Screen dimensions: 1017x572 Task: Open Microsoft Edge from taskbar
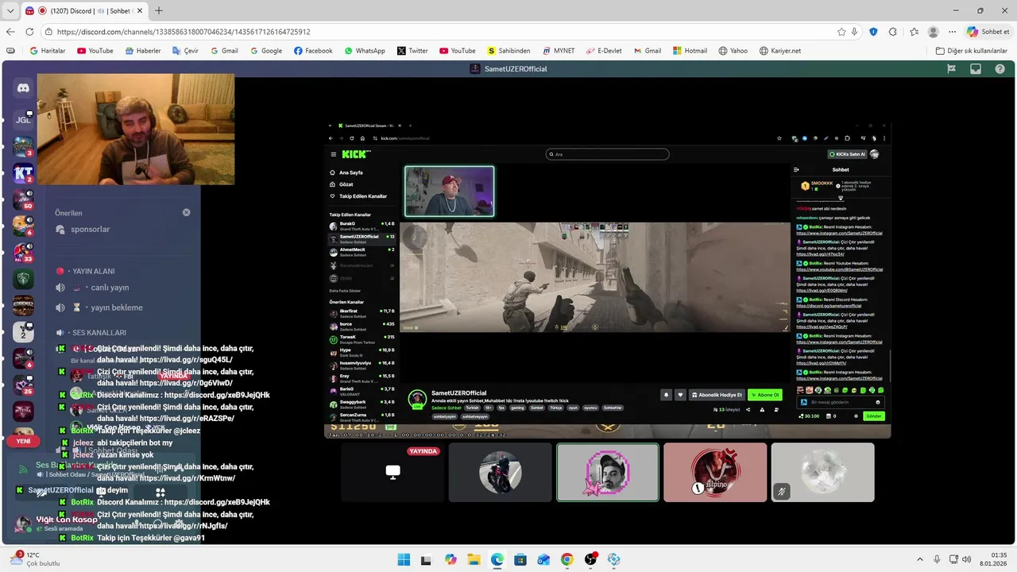[x=497, y=559]
